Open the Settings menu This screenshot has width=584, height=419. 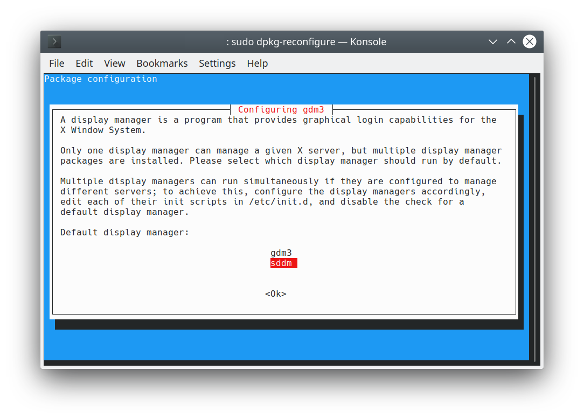click(217, 64)
